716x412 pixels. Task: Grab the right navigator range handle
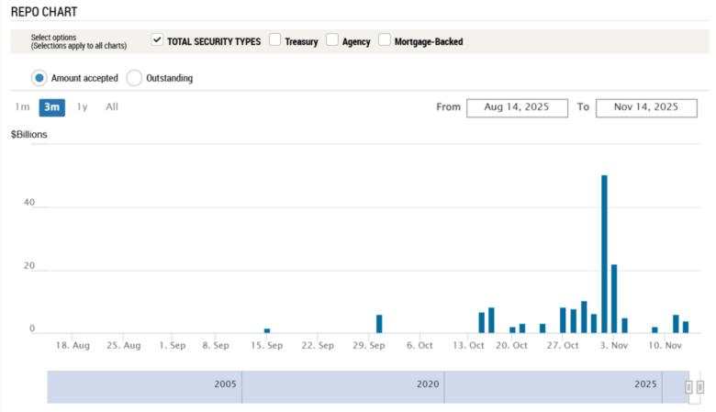pos(700,387)
